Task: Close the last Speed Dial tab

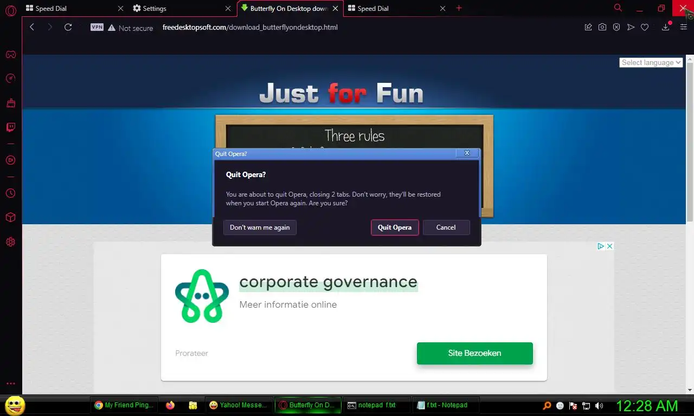Action: point(443,8)
